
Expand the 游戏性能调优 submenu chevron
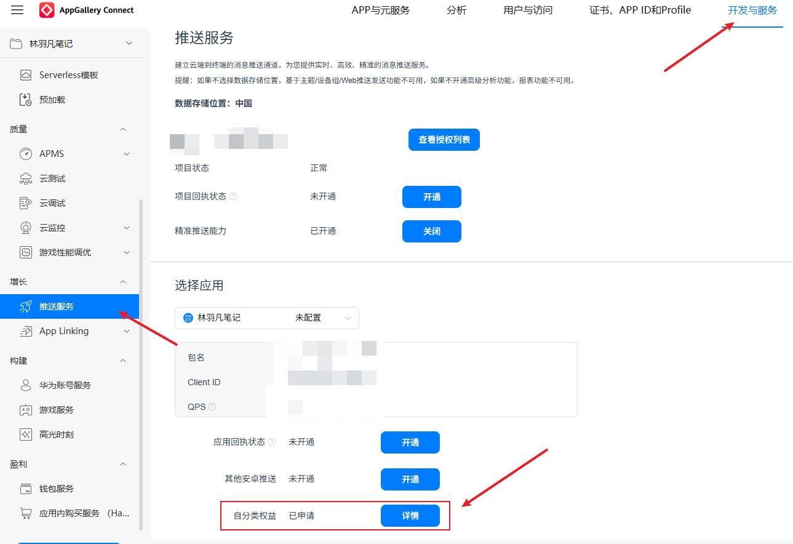(x=127, y=252)
